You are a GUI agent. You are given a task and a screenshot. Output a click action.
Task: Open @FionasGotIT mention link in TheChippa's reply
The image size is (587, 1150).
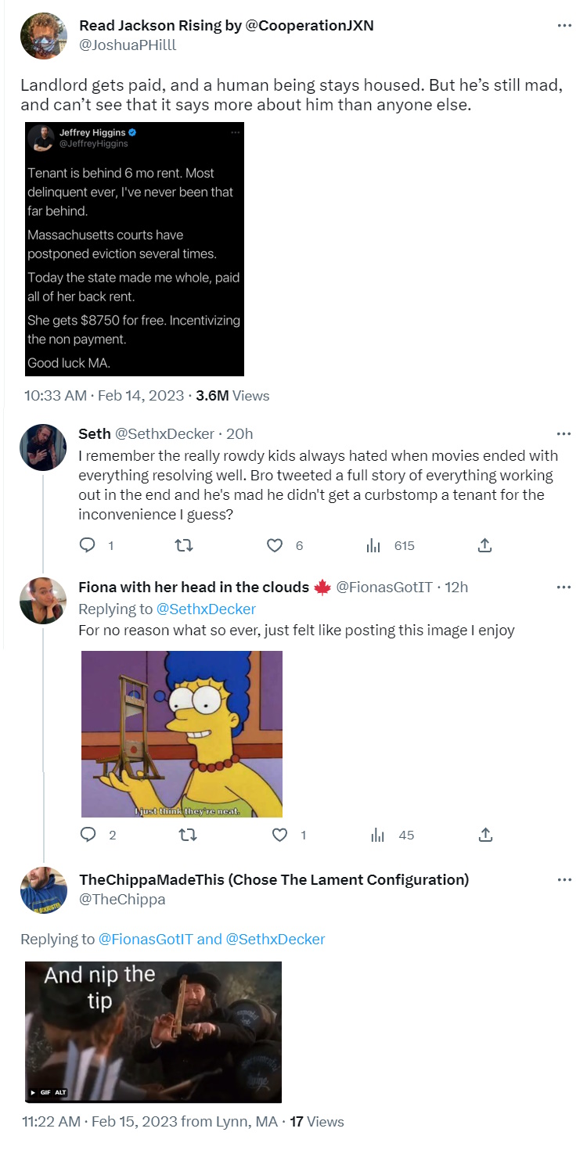point(144,939)
